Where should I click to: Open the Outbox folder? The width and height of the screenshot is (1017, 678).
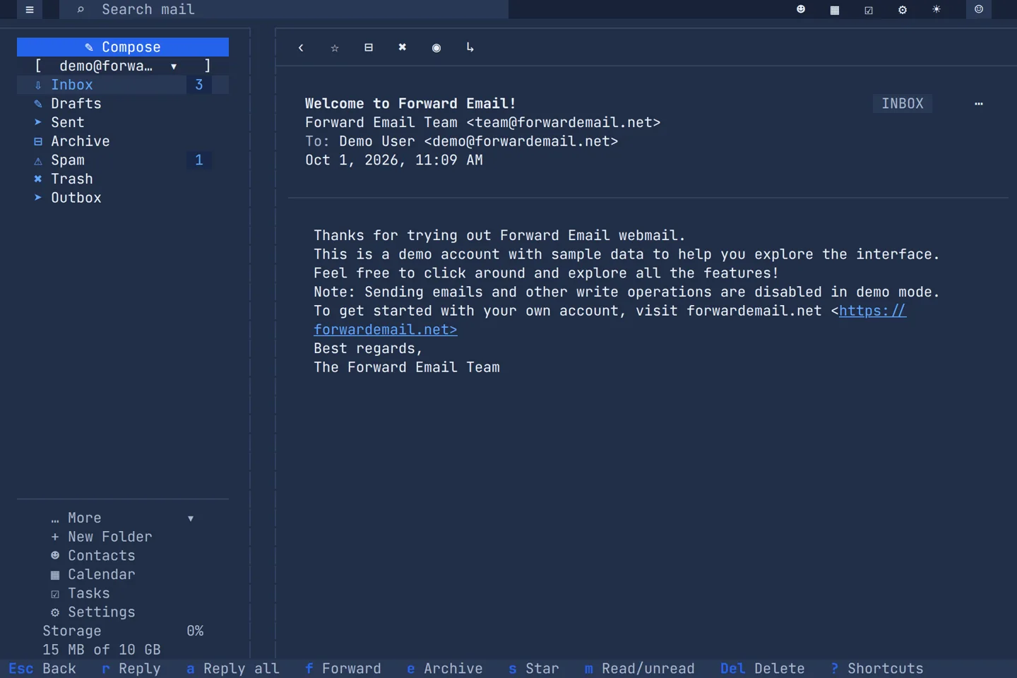[x=123, y=198]
